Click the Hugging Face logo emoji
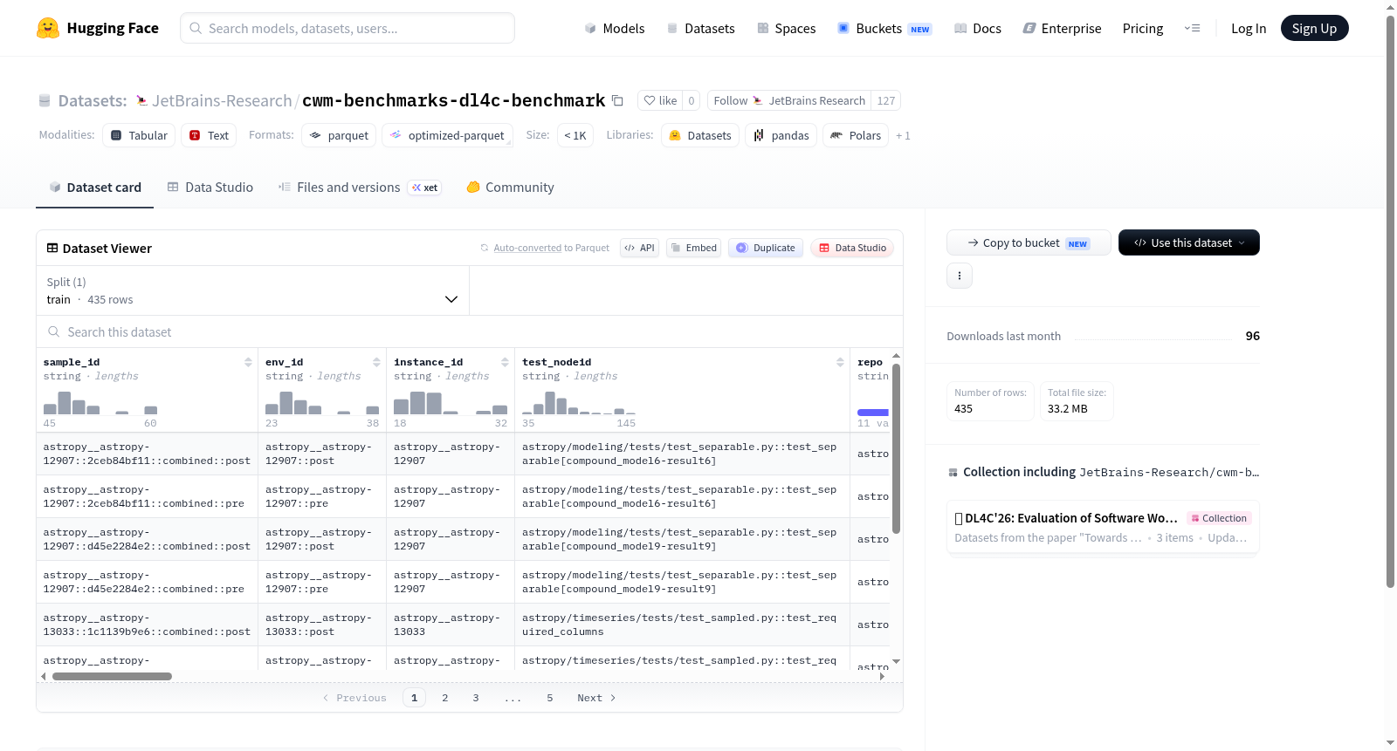The height and width of the screenshot is (751, 1397). (x=48, y=28)
